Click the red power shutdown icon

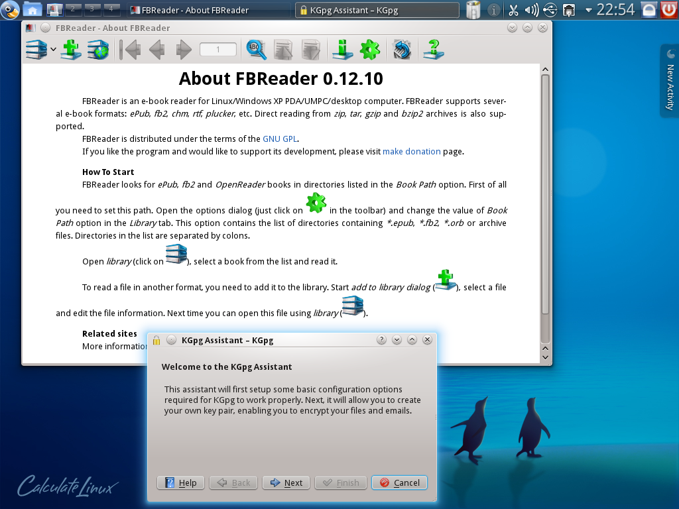[668, 10]
